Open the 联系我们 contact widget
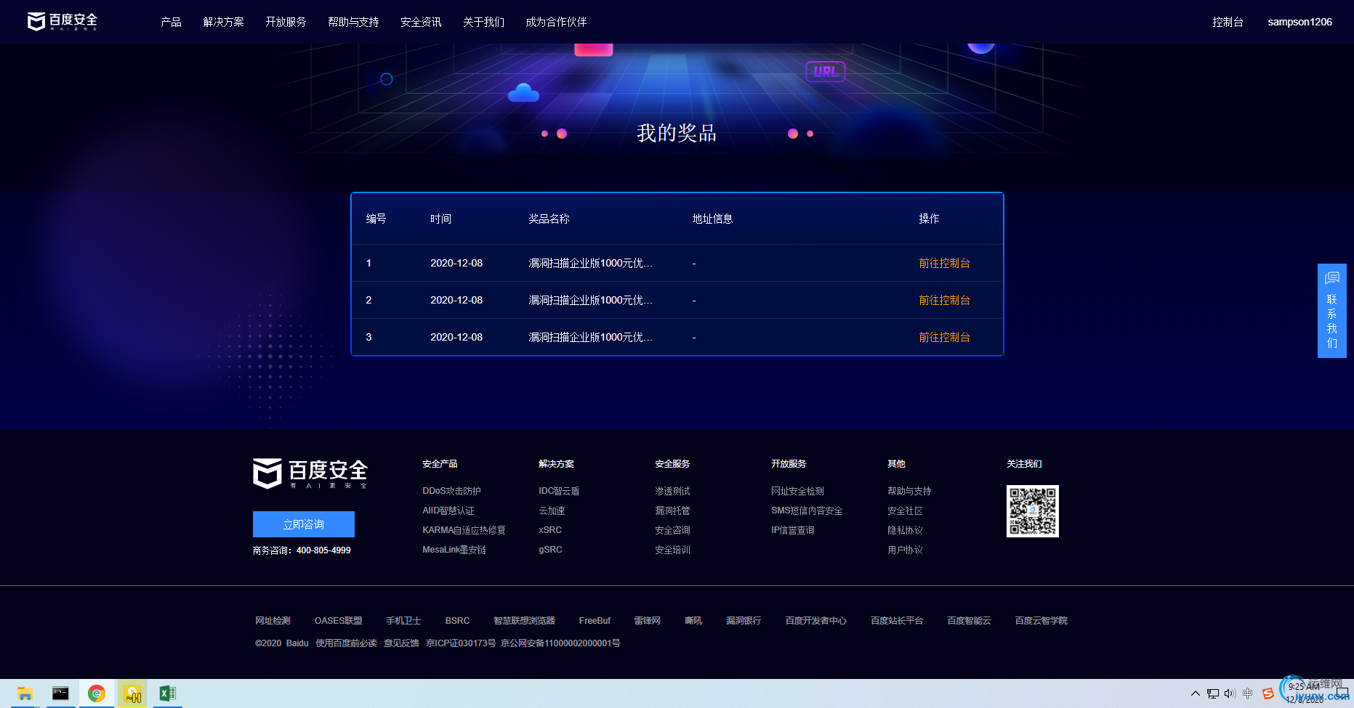 click(1331, 311)
